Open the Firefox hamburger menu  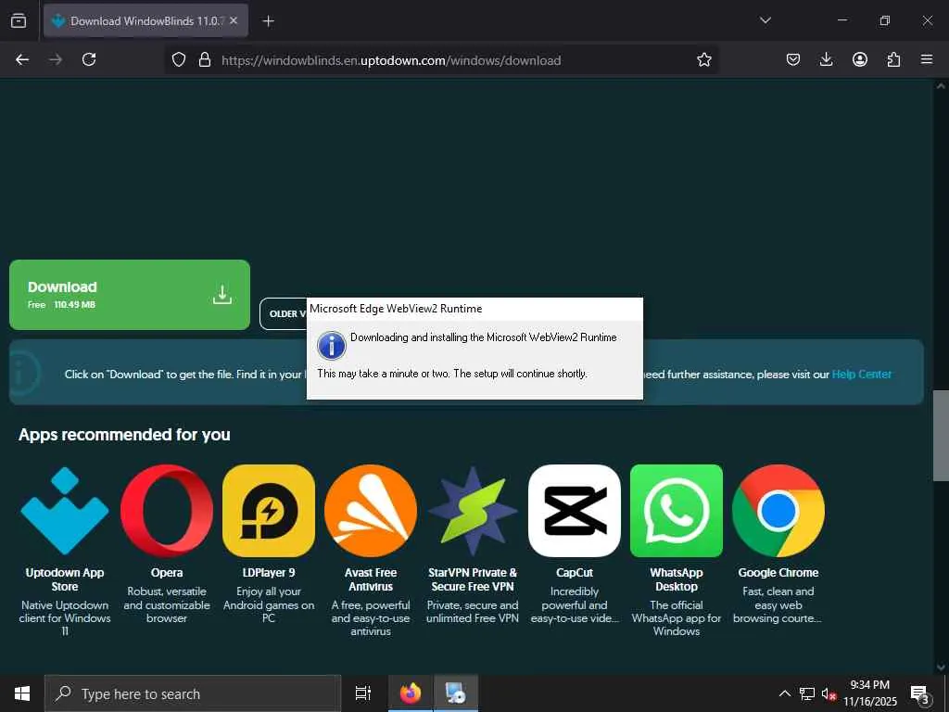pos(927,59)
